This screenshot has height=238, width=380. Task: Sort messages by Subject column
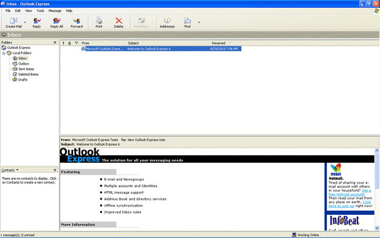[167, 43]
